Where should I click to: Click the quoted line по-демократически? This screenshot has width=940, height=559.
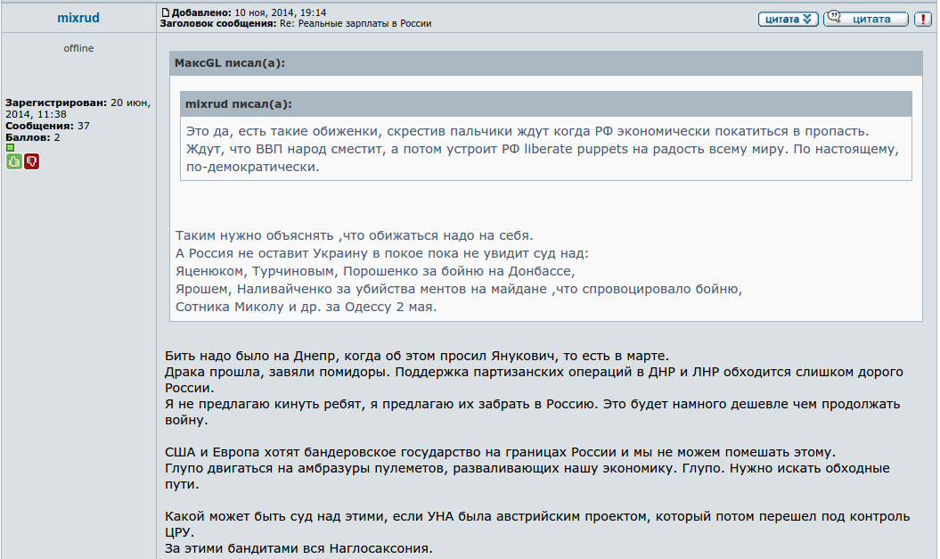pyautogui.click(x=252, y=168)
